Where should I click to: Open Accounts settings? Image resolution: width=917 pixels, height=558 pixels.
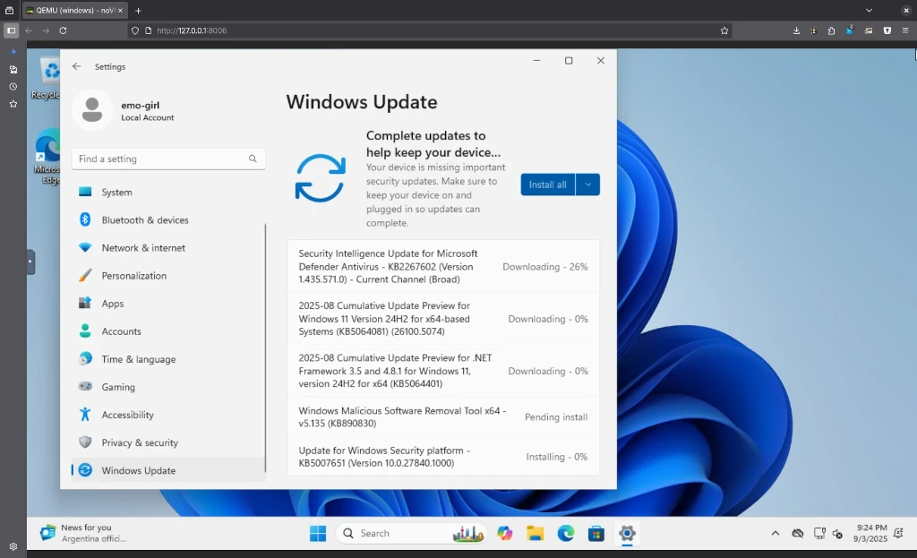pos(168,331)
